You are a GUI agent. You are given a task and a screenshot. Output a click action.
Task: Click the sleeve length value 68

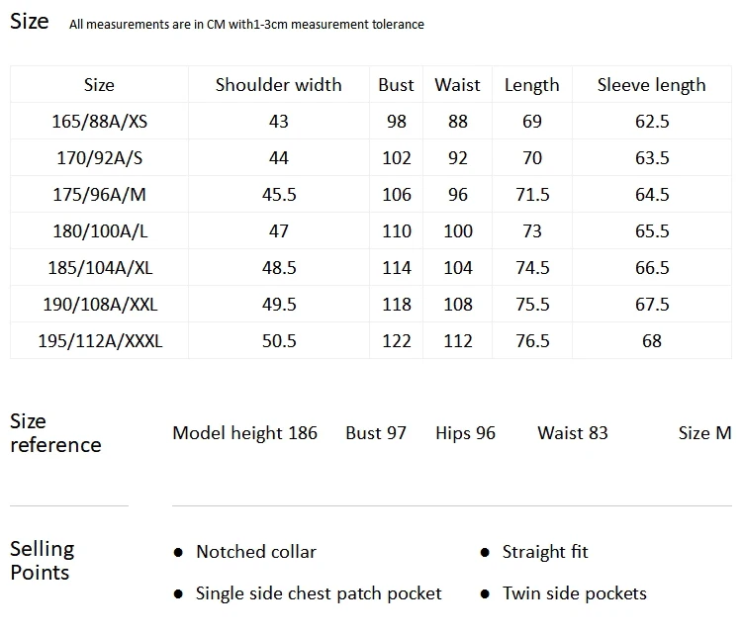tap(652, 340)
